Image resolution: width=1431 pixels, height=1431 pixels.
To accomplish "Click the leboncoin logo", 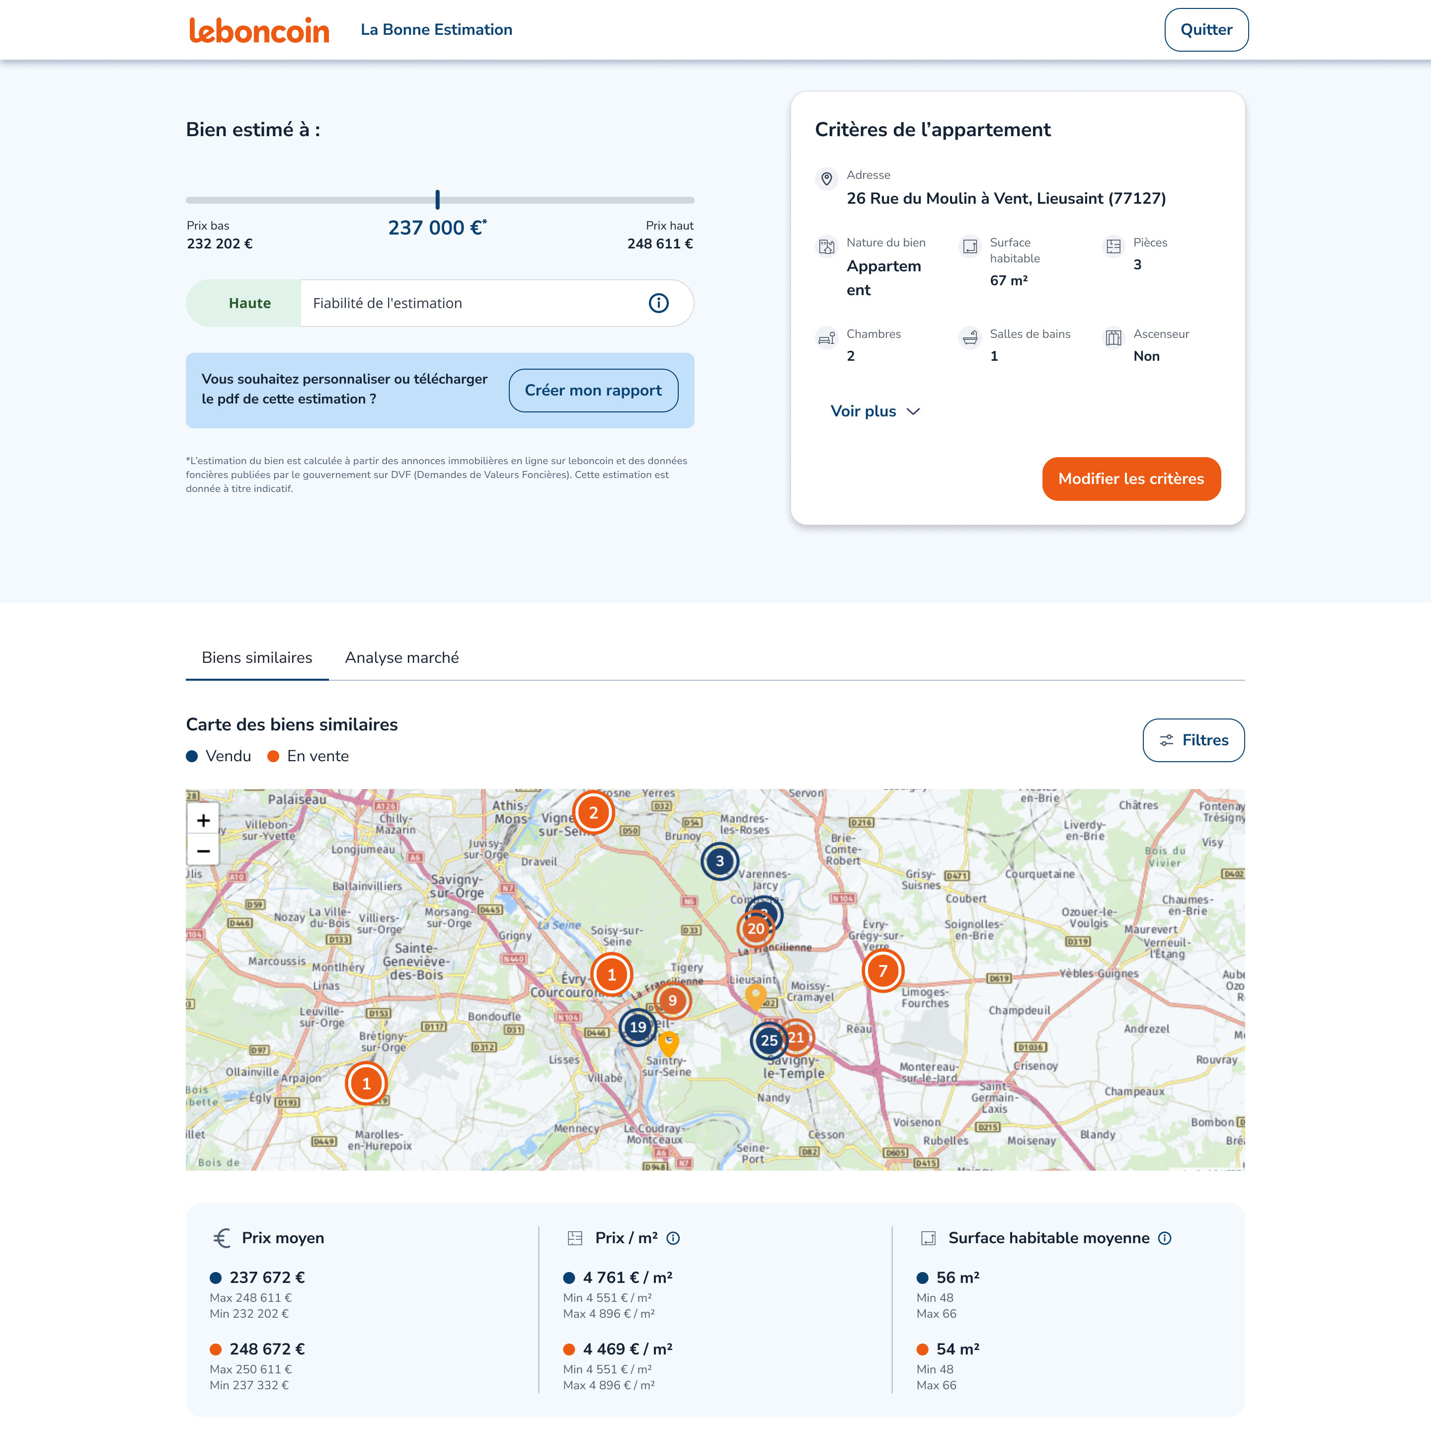I will coord(258,30).
